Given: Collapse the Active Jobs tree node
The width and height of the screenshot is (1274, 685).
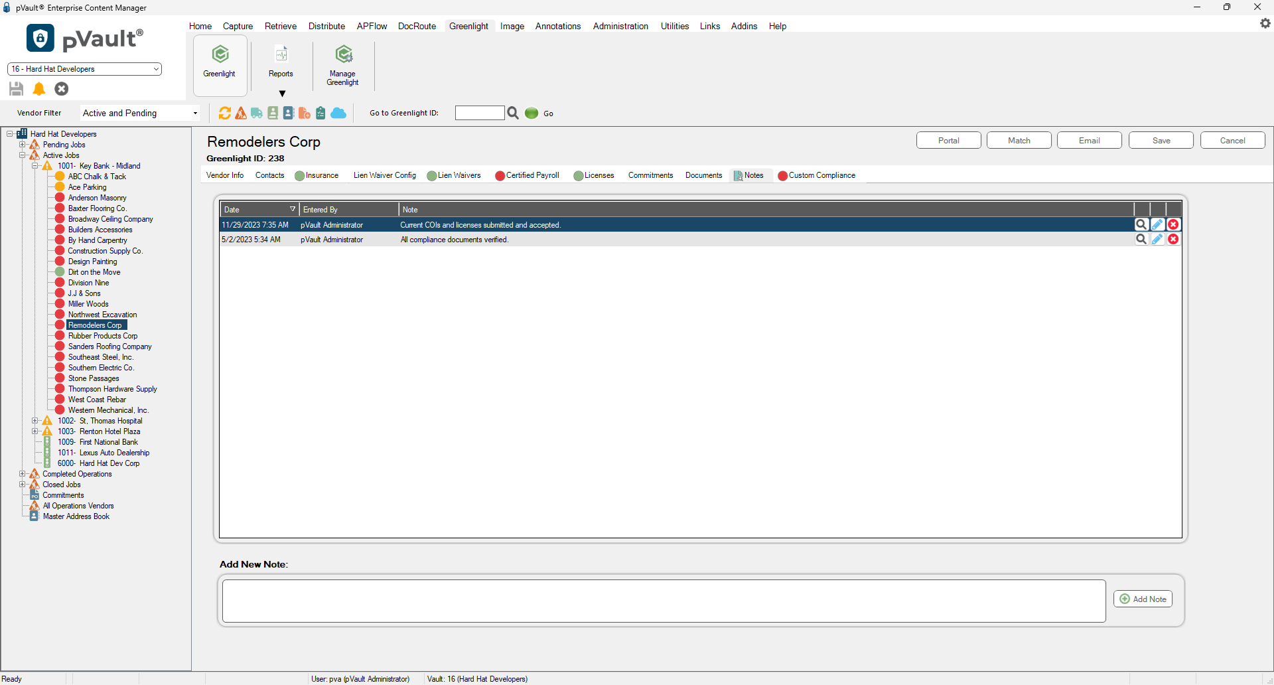Looking at the screenshot, I should [x=23, y=155].
